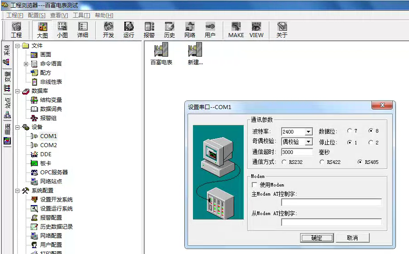Switch to the 变量 side tab
The height and width of the screenshot is (254, 409).
pos(7,81)
